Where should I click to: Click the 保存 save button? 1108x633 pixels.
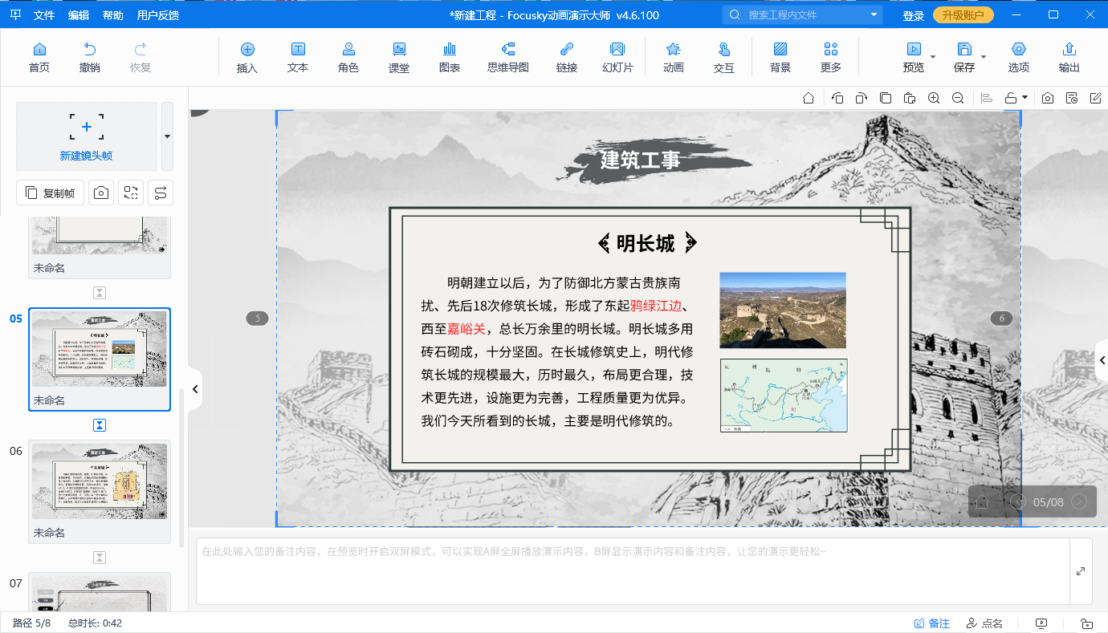[x=964, y=58]
